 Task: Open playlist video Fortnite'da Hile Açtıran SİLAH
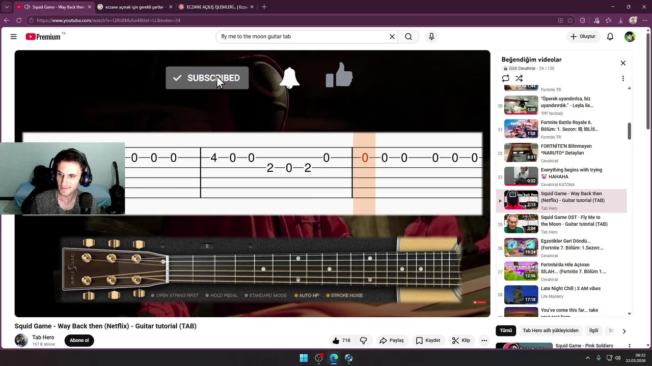(x=561, y=272)
